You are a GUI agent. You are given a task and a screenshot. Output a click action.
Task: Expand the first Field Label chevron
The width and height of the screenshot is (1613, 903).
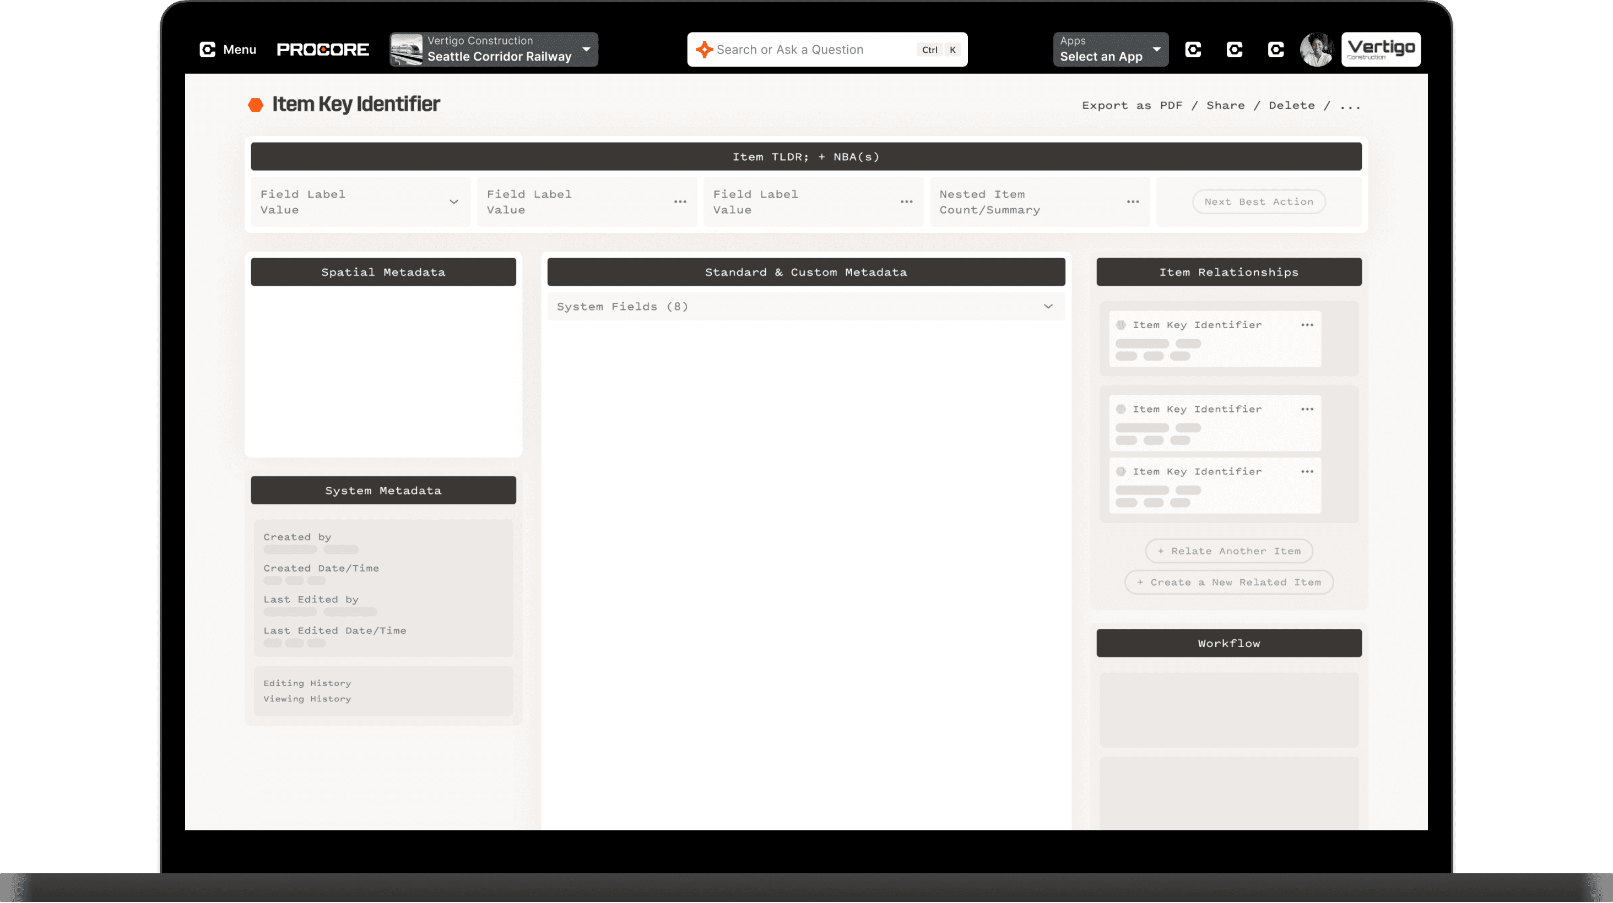click(x=454, y=202)
